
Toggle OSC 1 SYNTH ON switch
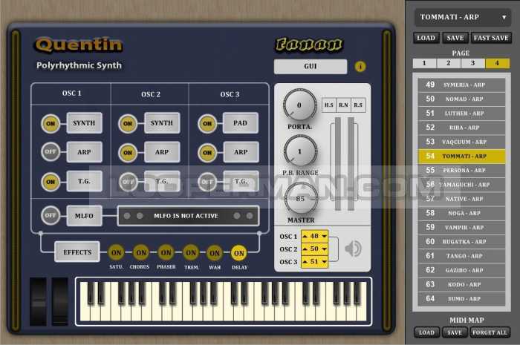point(51,123)
